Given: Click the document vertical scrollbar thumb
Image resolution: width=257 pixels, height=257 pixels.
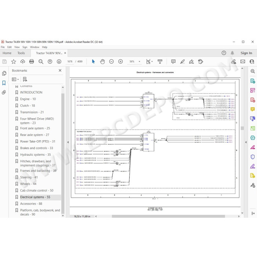Looking at the screenshot, I should pyautogui.click(x=242, y=128).
